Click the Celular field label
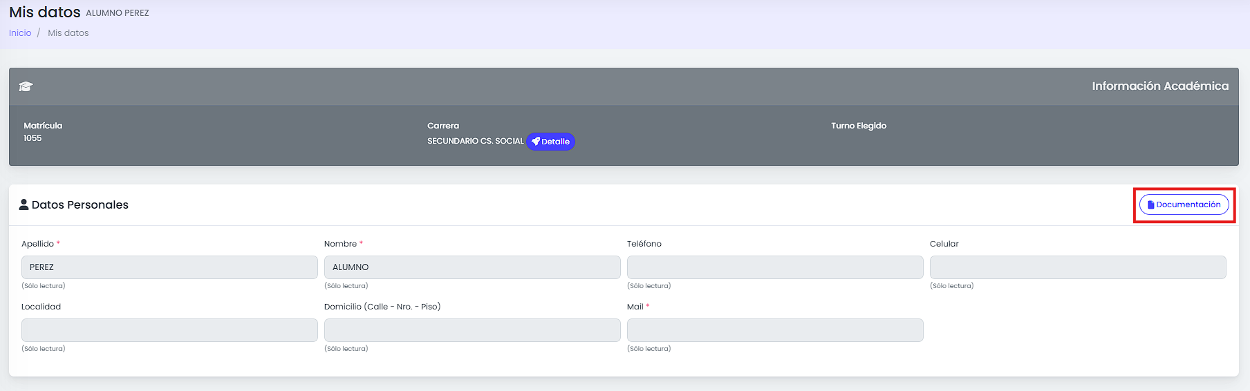 (944, 244)
